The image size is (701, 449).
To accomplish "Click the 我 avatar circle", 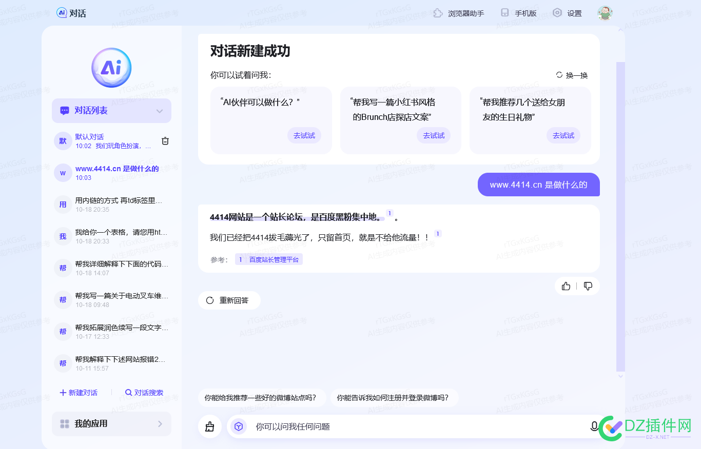I will (63, 236).
